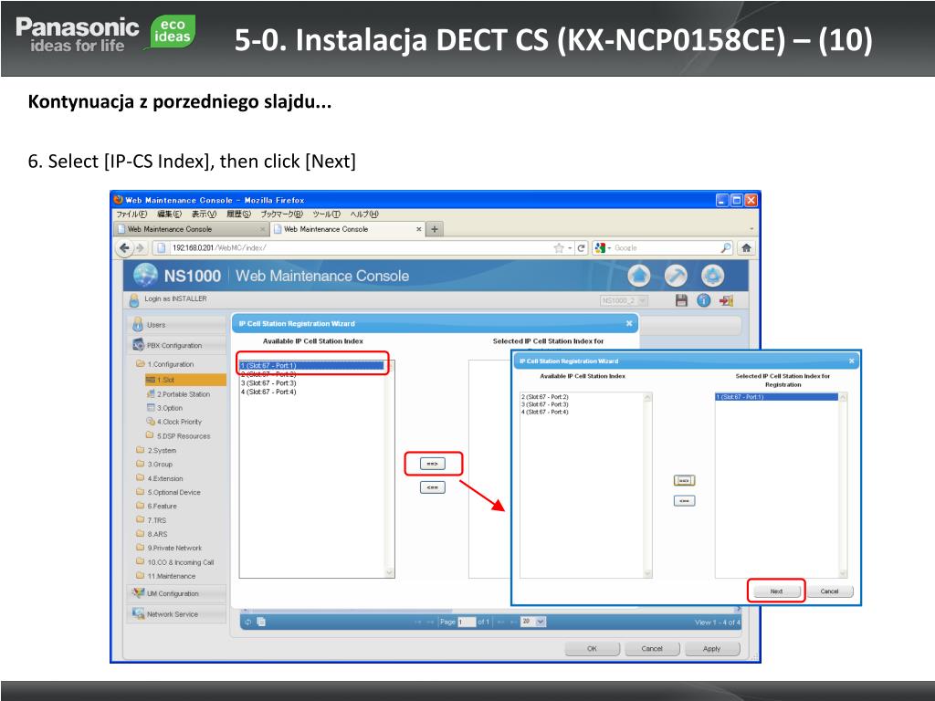Click the Apply button at page bottom
This screenshot has height=701, width=935.
tap(712, 649)
